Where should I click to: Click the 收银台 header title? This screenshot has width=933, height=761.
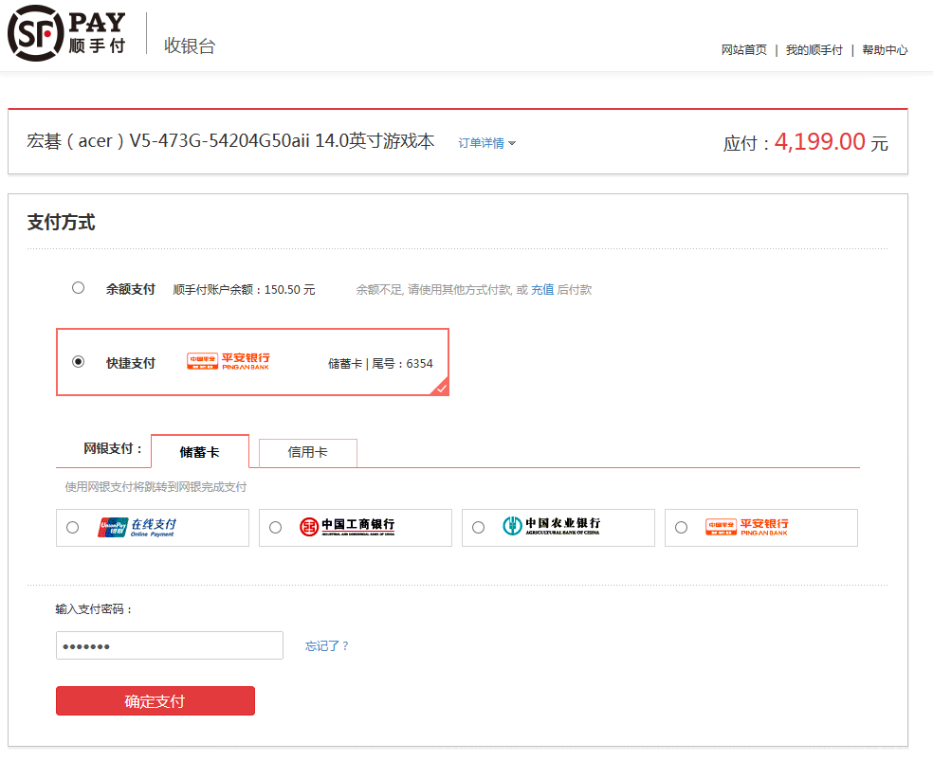pyautogui.click(x=190, y=45)
